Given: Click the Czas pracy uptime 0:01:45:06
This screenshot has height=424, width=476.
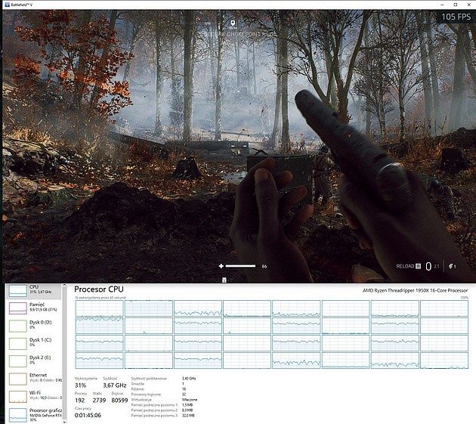Looking at the screenshot, I should 88,415.
